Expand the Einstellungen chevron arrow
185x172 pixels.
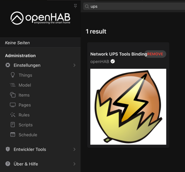click(74, 65)
